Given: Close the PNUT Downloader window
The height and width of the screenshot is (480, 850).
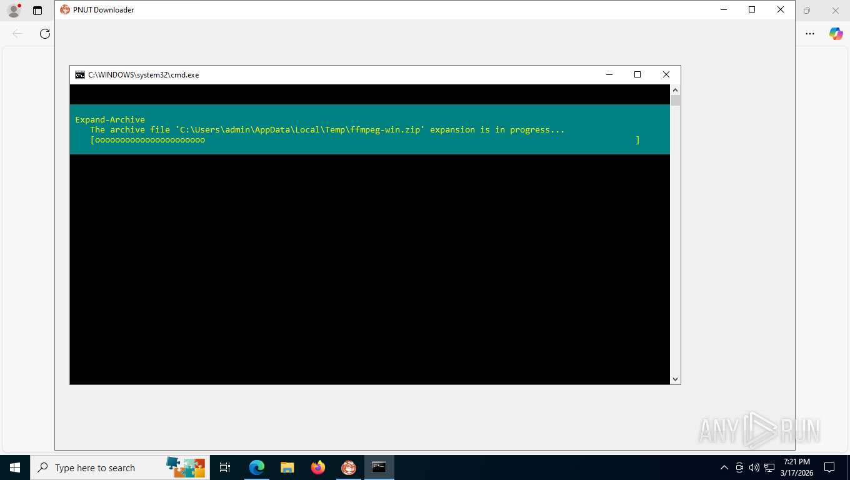Looking at the screenshot, I should 781,9.
